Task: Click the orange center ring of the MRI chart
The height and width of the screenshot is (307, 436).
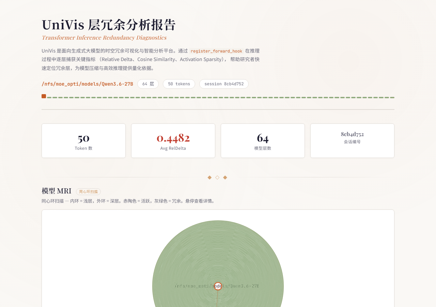Action: coord(218,286)
